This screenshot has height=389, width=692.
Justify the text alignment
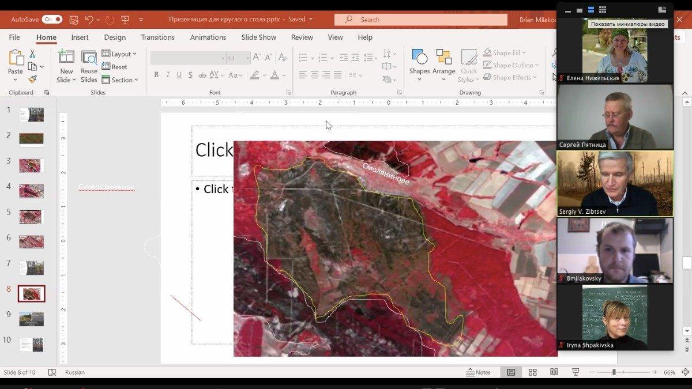tap(338, 75)
